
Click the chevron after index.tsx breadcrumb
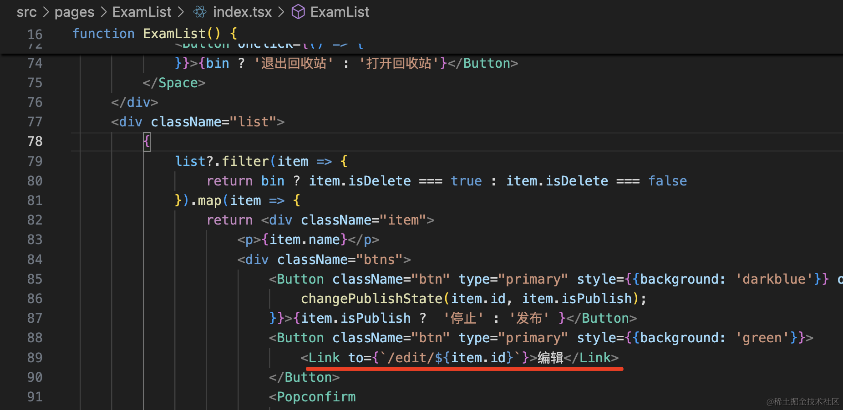(281, 12)
